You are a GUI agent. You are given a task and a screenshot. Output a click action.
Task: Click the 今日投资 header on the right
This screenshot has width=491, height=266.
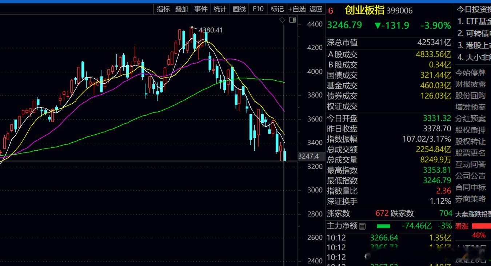point(474,9)
